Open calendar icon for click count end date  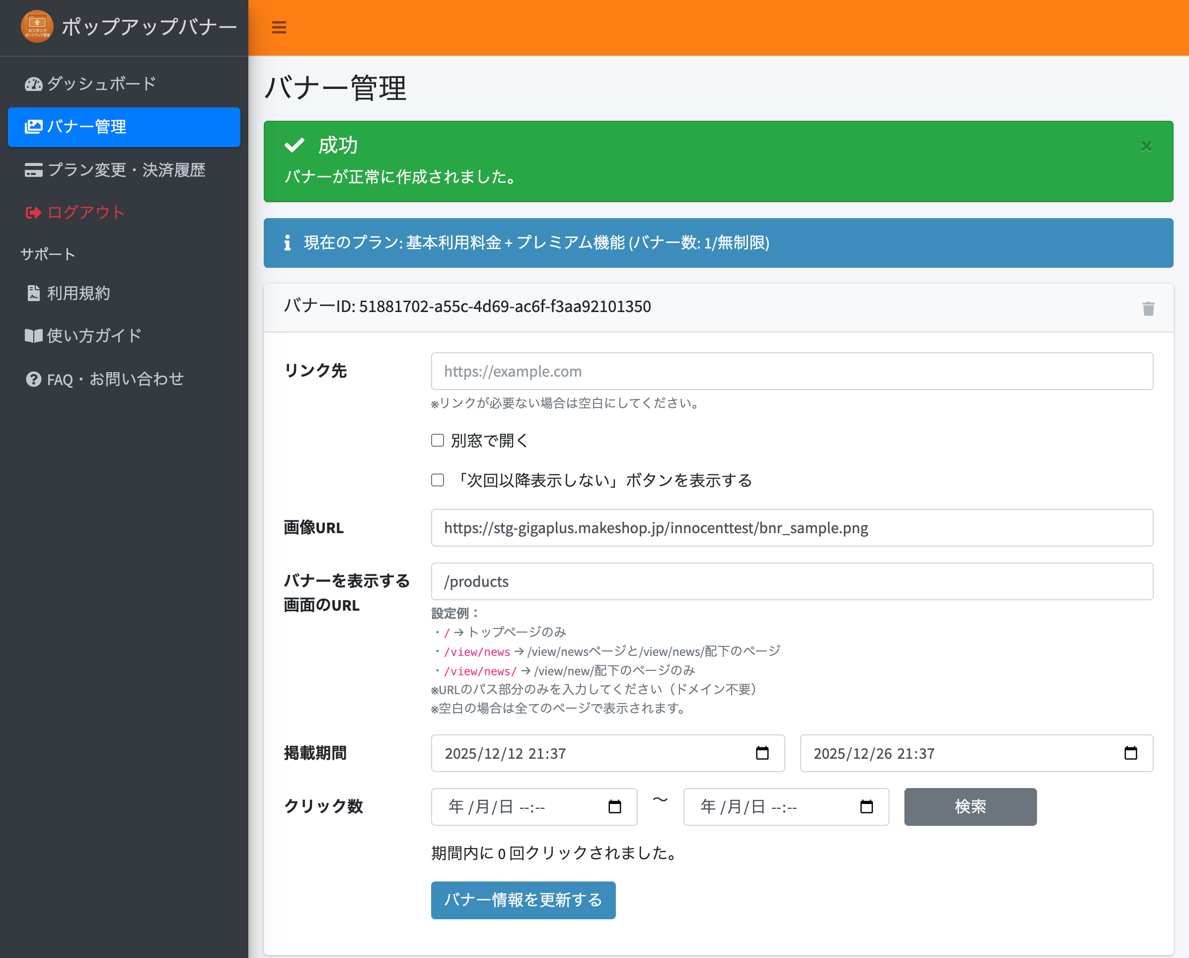coord(866,806)
